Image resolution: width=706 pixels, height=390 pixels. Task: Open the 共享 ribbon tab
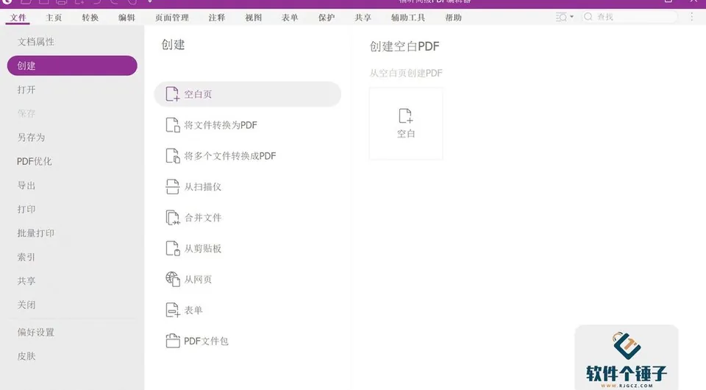click(363, 18)
